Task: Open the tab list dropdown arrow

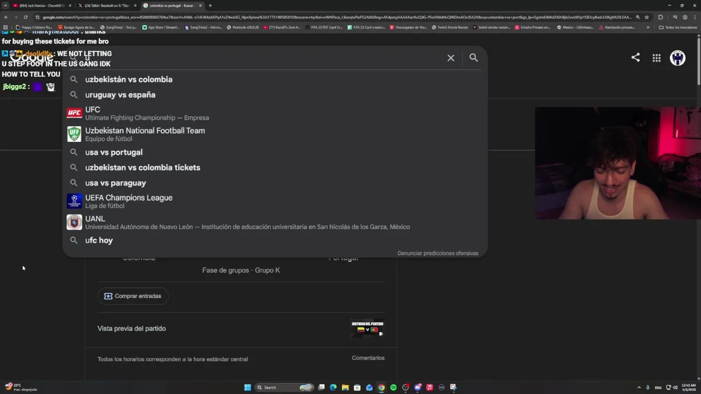Action: pyautogui.click(x=5, y=5)
